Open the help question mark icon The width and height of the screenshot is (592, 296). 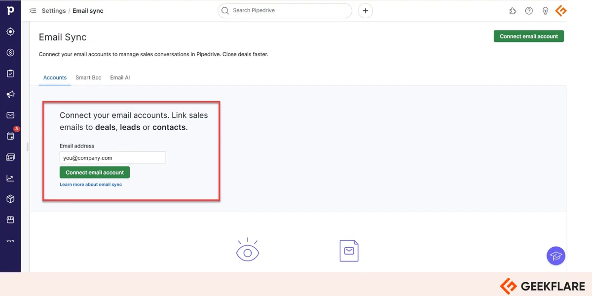pos(529,11)
